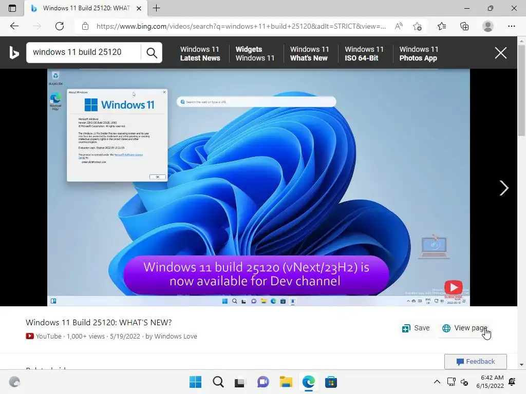Save the video to collection
Screen dimensions: 526x394
pos(416,328)
